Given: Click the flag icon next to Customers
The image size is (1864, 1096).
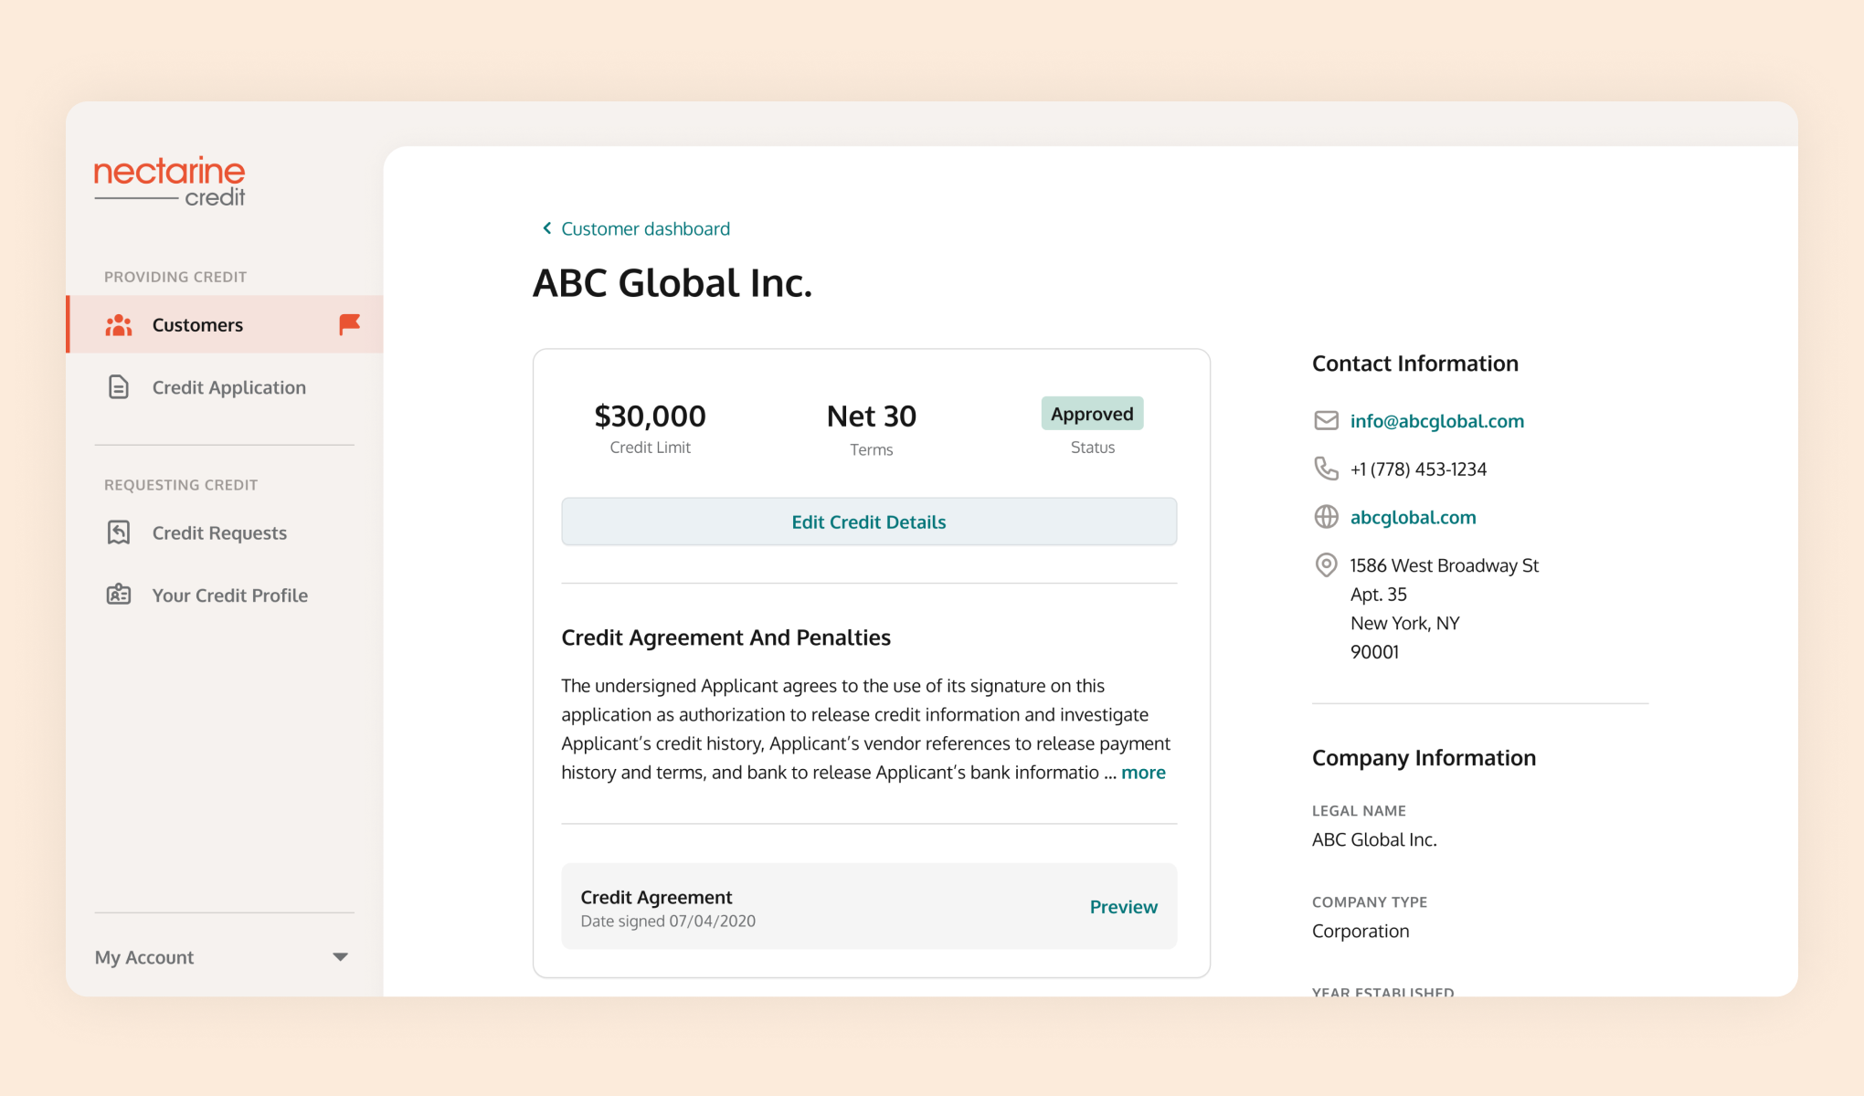Looking at the screenshot, I should pyautogui.click(x=348, y=324).
